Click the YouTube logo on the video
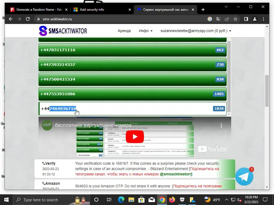This screenshot has height=205, width=274. click(212, 149)
